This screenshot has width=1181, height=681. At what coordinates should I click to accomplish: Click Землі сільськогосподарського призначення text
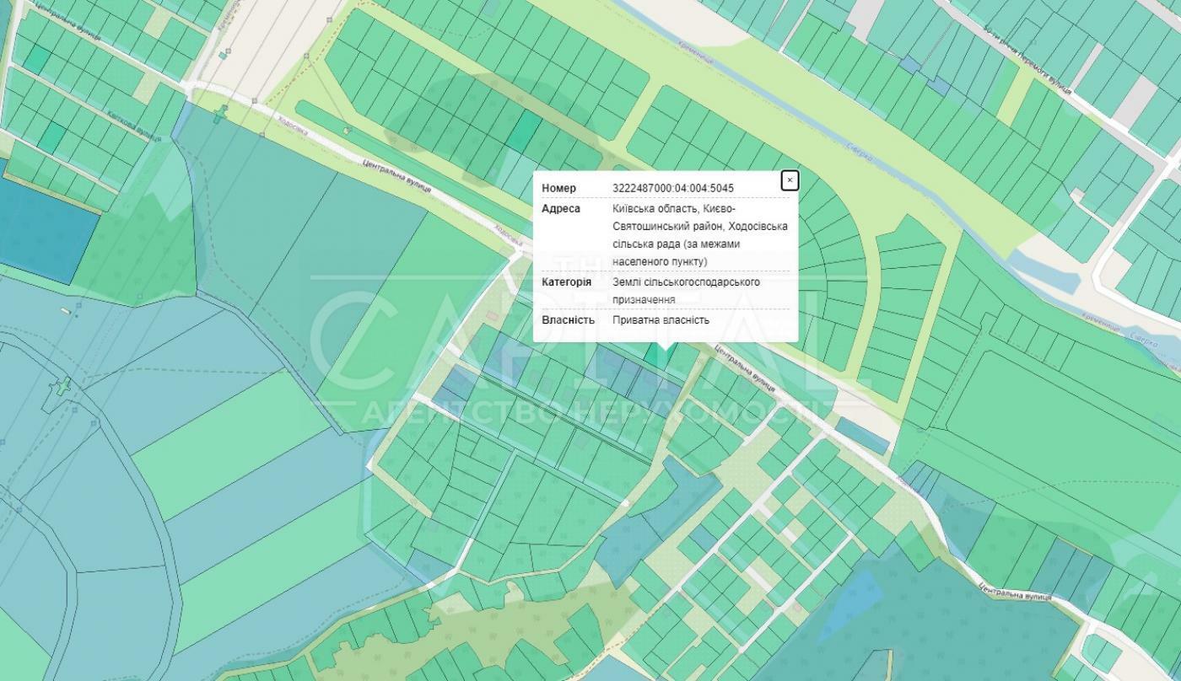686,290
